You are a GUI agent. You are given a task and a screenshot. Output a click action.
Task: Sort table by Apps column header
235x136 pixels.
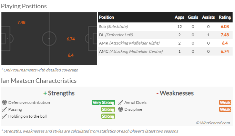(179, 17)
